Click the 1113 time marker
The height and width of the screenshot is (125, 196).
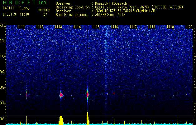(59, 27)
